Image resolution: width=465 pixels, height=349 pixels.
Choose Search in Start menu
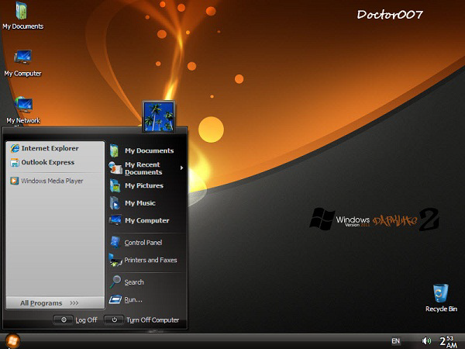[146, 282]
